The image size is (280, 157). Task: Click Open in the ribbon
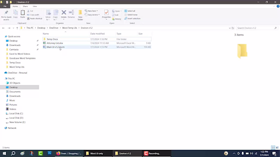coord(117,11)
